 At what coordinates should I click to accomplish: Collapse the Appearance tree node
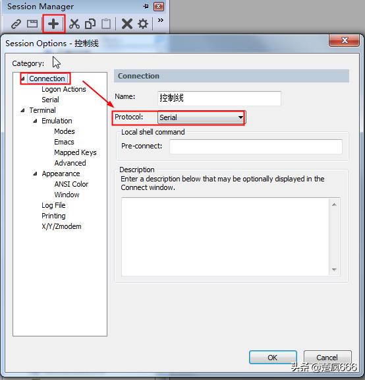tap(35, 174)
